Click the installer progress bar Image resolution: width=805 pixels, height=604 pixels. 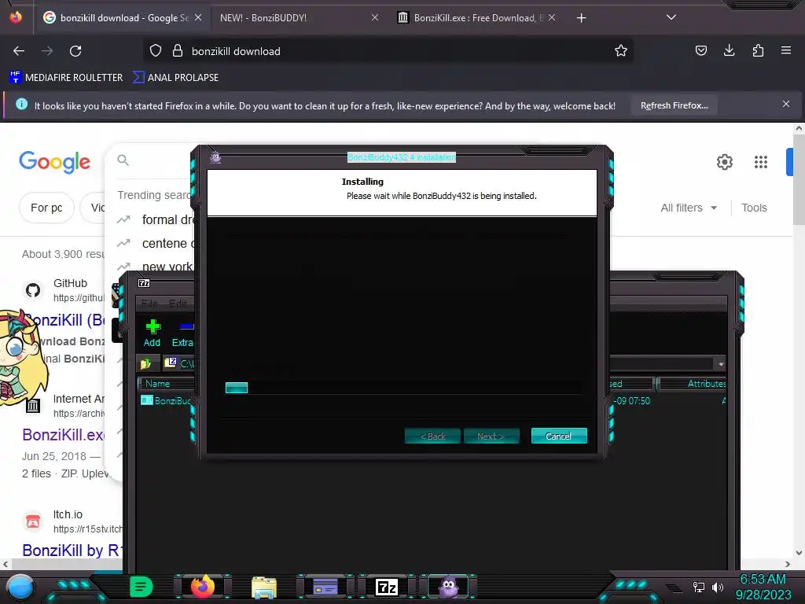tap(403, 388)
